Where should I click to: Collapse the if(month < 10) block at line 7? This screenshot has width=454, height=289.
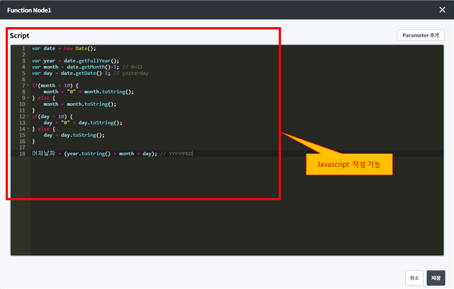pos(28,85)
